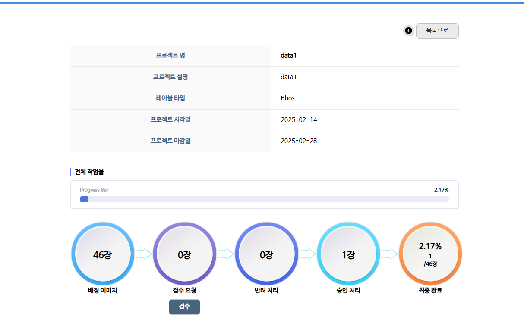Click the overall progress bar
Viewport: 524px width, 323px height.
[264, 199]
